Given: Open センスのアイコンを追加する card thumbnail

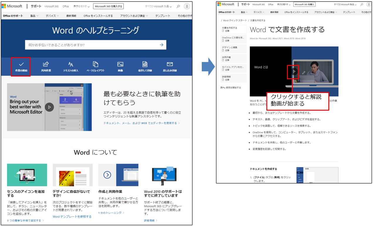Looking at the screenshot, I should tap(27, 175).
